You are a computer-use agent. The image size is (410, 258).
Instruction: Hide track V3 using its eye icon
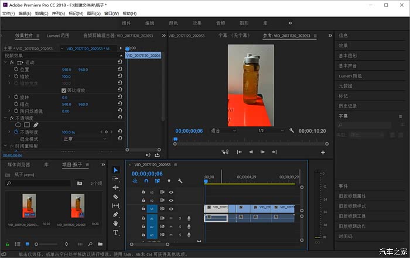coord(171,192)
